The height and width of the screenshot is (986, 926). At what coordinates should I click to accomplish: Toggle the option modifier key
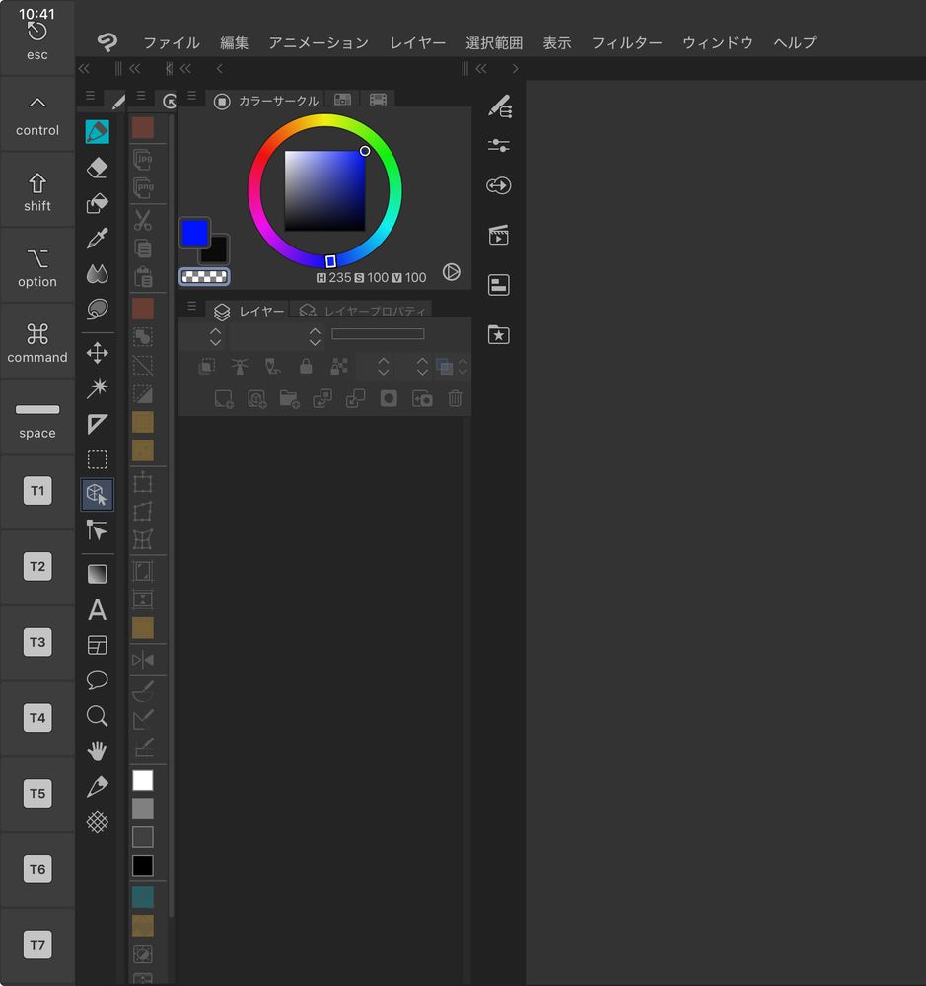pyautogui.click(x=37, y=266)
